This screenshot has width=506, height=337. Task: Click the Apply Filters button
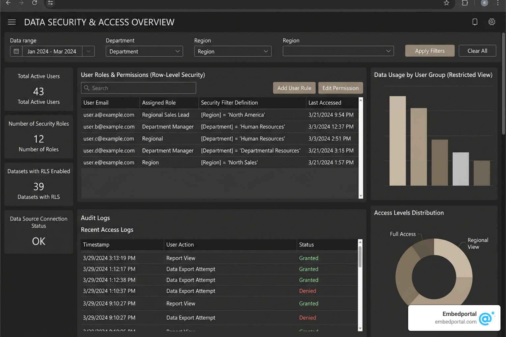click(430, 51)
